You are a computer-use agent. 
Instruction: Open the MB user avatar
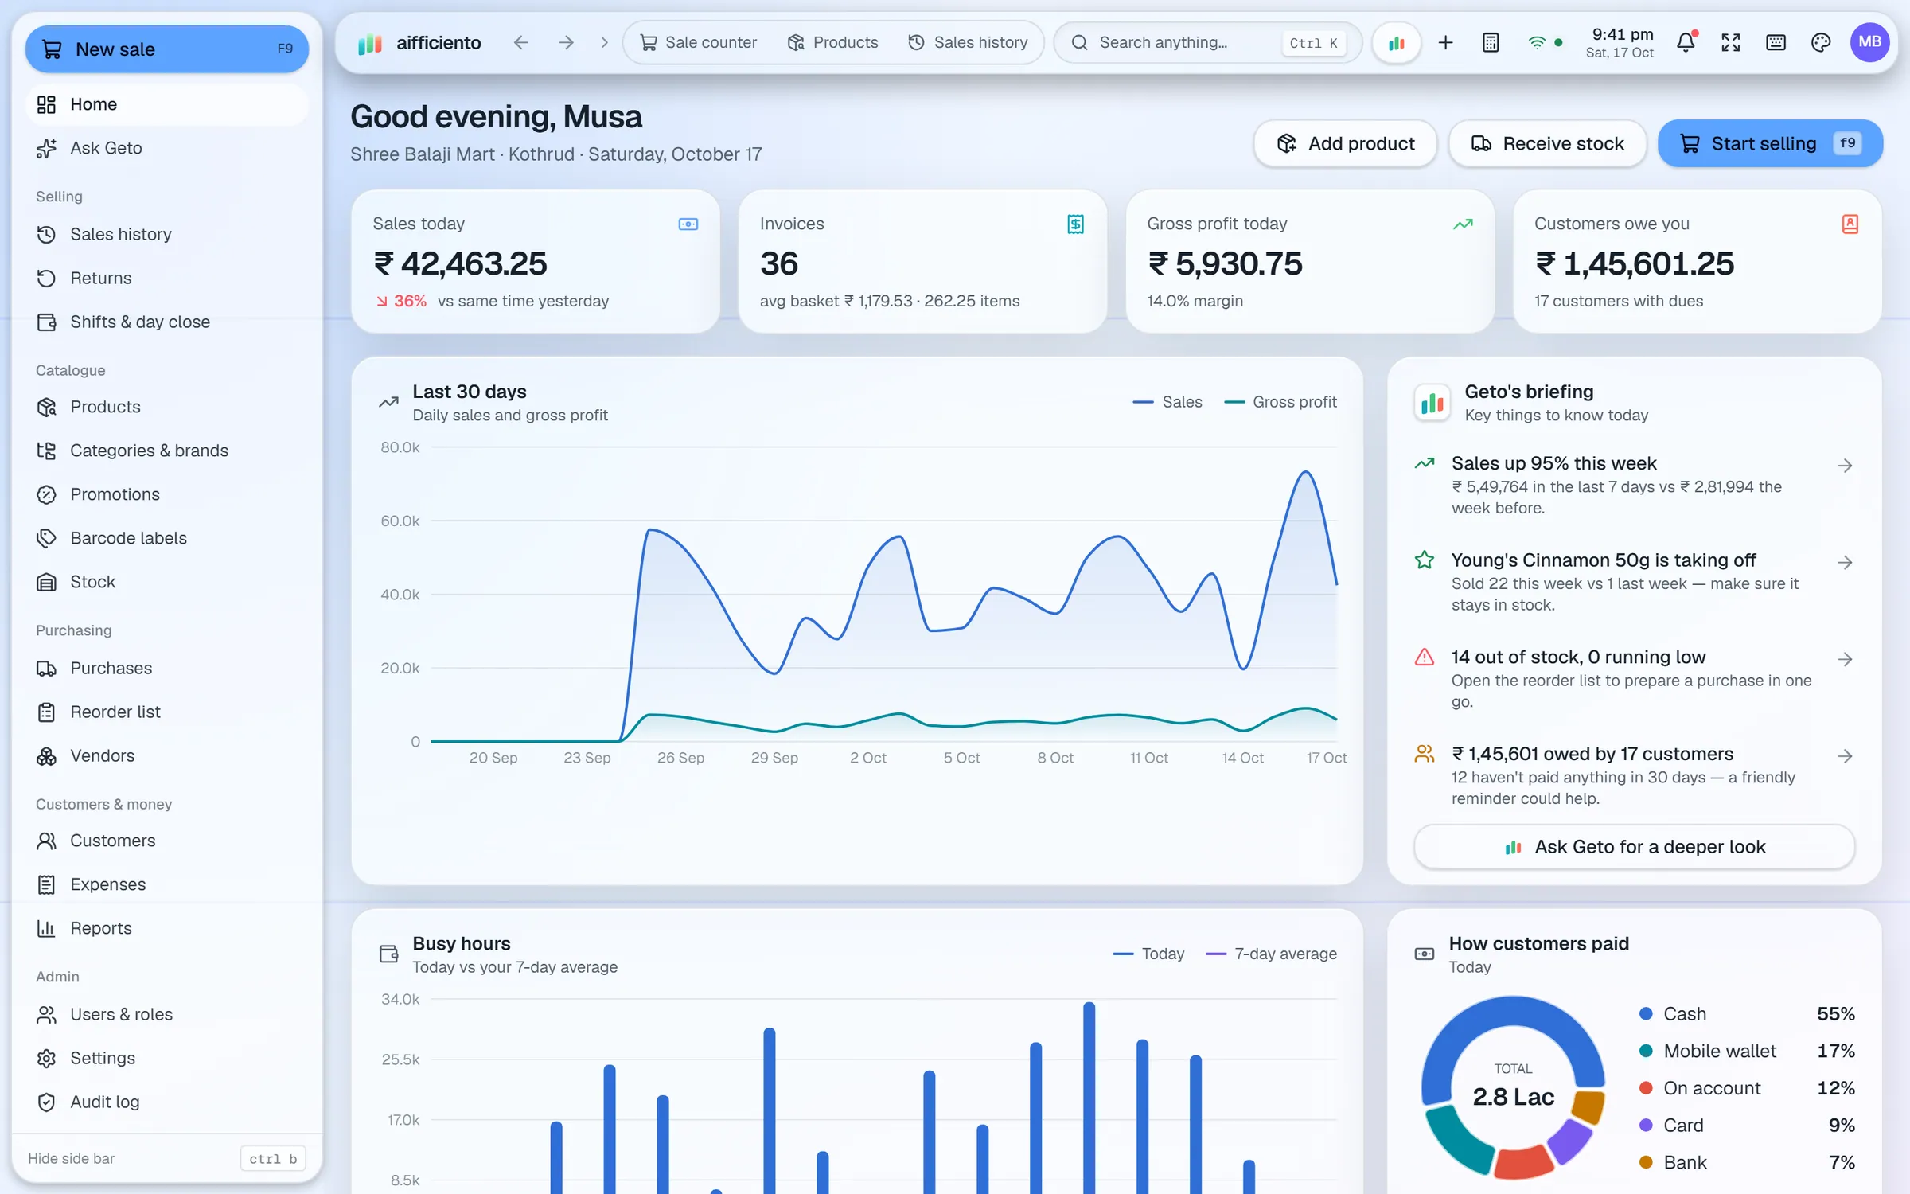[x=1869, y=42]
